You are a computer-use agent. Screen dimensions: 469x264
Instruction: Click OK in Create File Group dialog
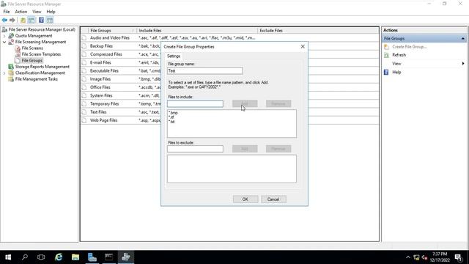(245, 199)
